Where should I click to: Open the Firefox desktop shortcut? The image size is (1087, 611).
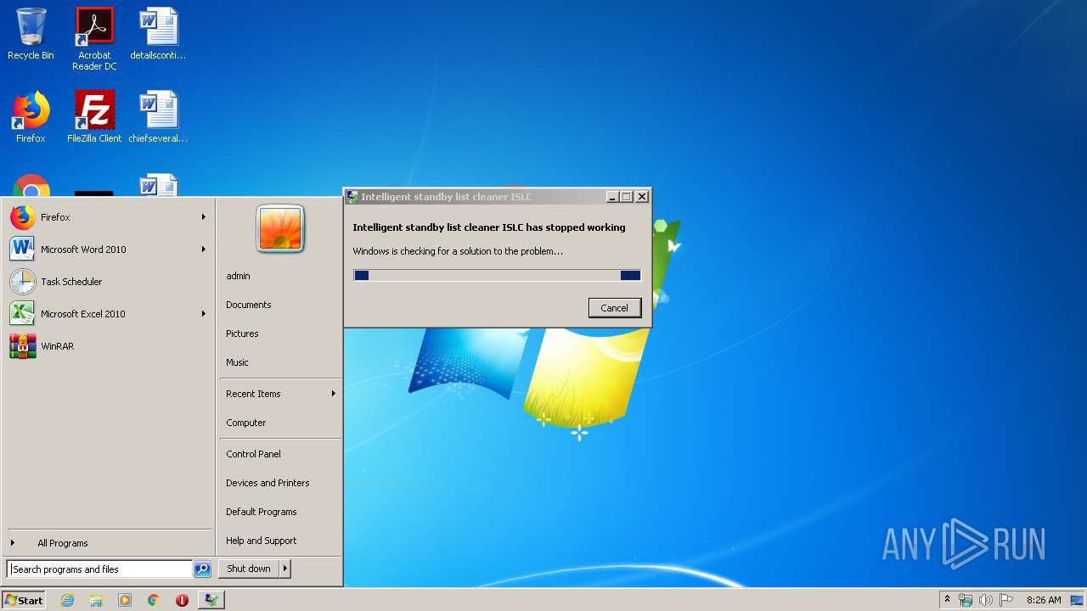coord(31,117)
